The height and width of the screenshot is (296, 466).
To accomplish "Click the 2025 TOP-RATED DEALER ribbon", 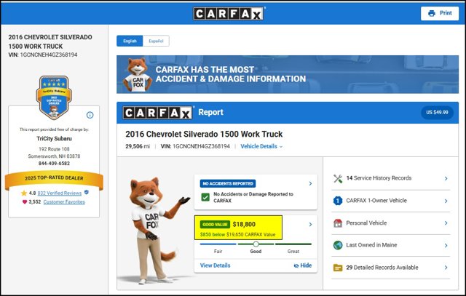I will click(54, 179).
